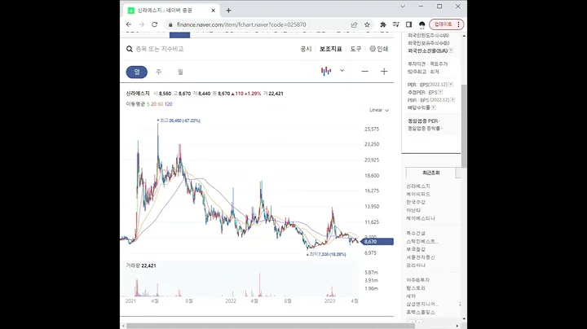Click the search magnifier icon
The height and width of the screenshot is (329, 587).
(130, 49)
